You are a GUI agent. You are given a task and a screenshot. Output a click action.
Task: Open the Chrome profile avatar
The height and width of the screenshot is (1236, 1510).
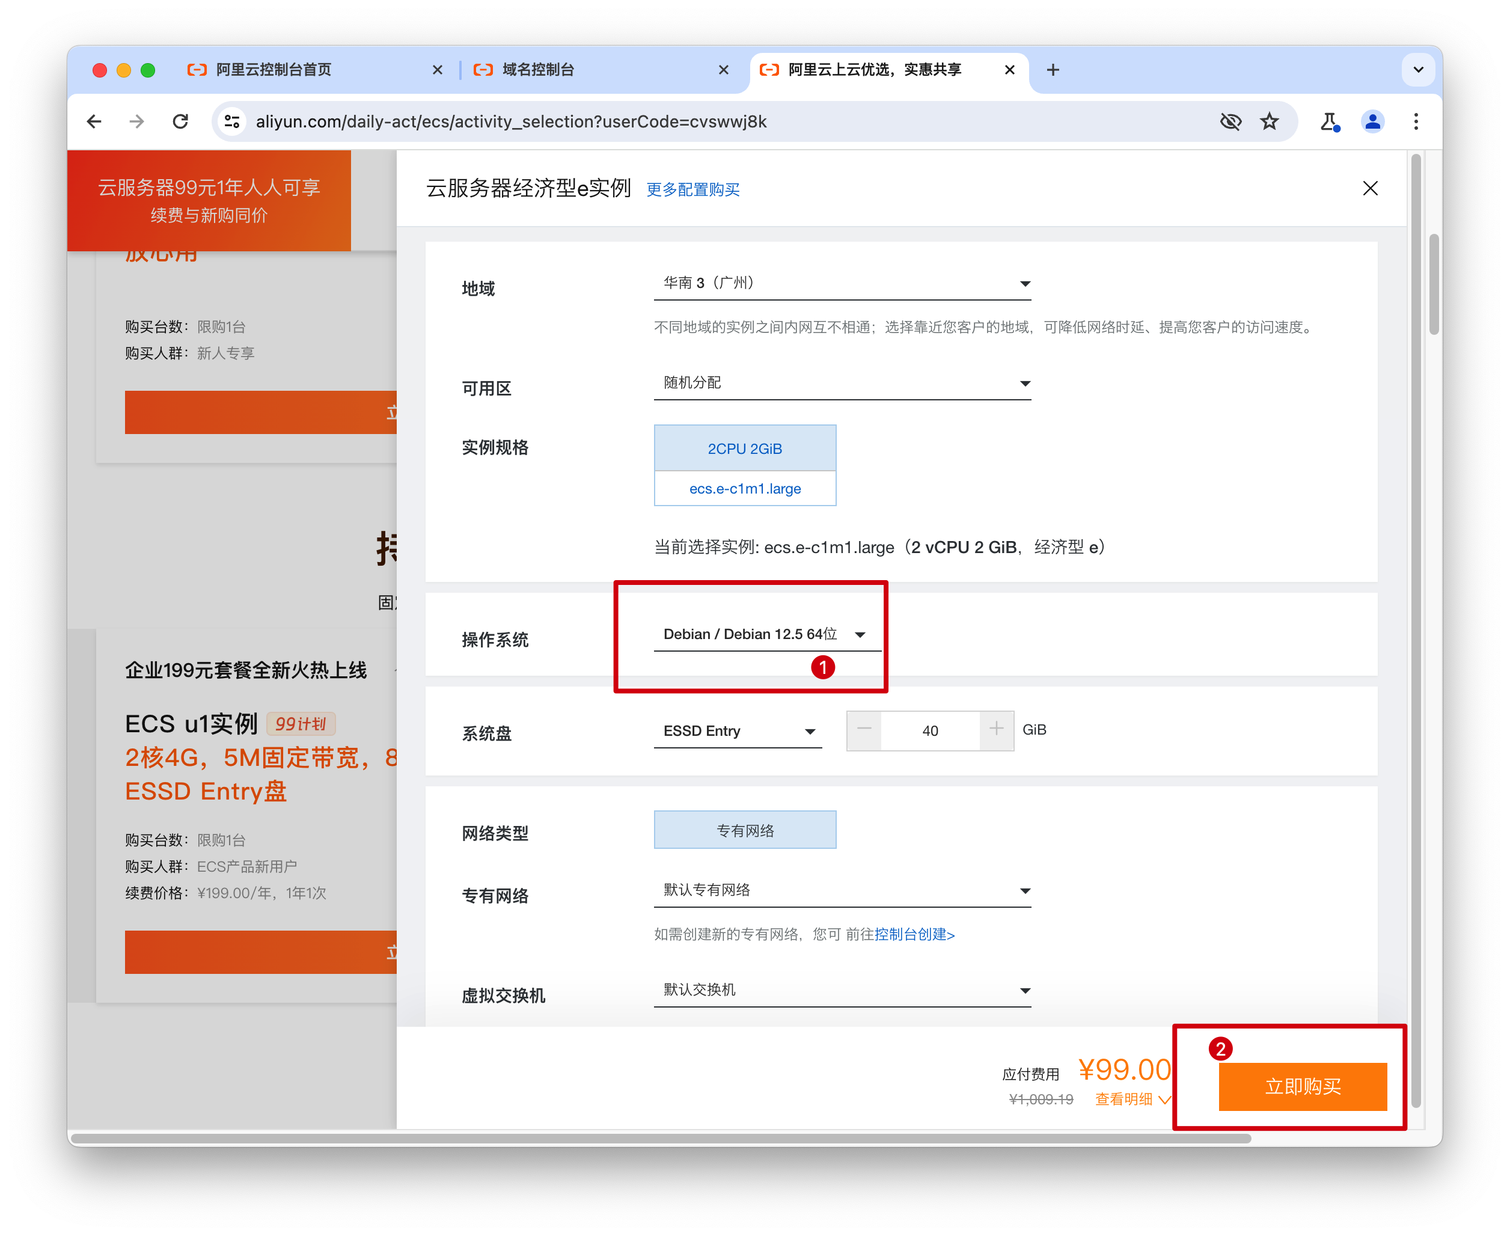coord(1372,122)
